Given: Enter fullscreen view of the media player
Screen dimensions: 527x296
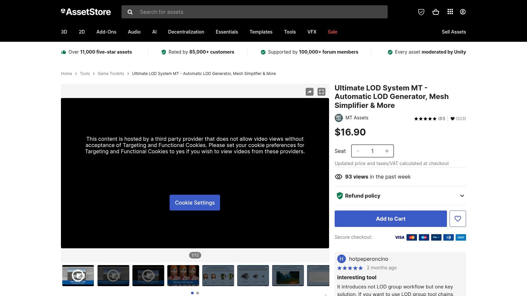Looking at the screenshot, I should [x=321, y=92].
